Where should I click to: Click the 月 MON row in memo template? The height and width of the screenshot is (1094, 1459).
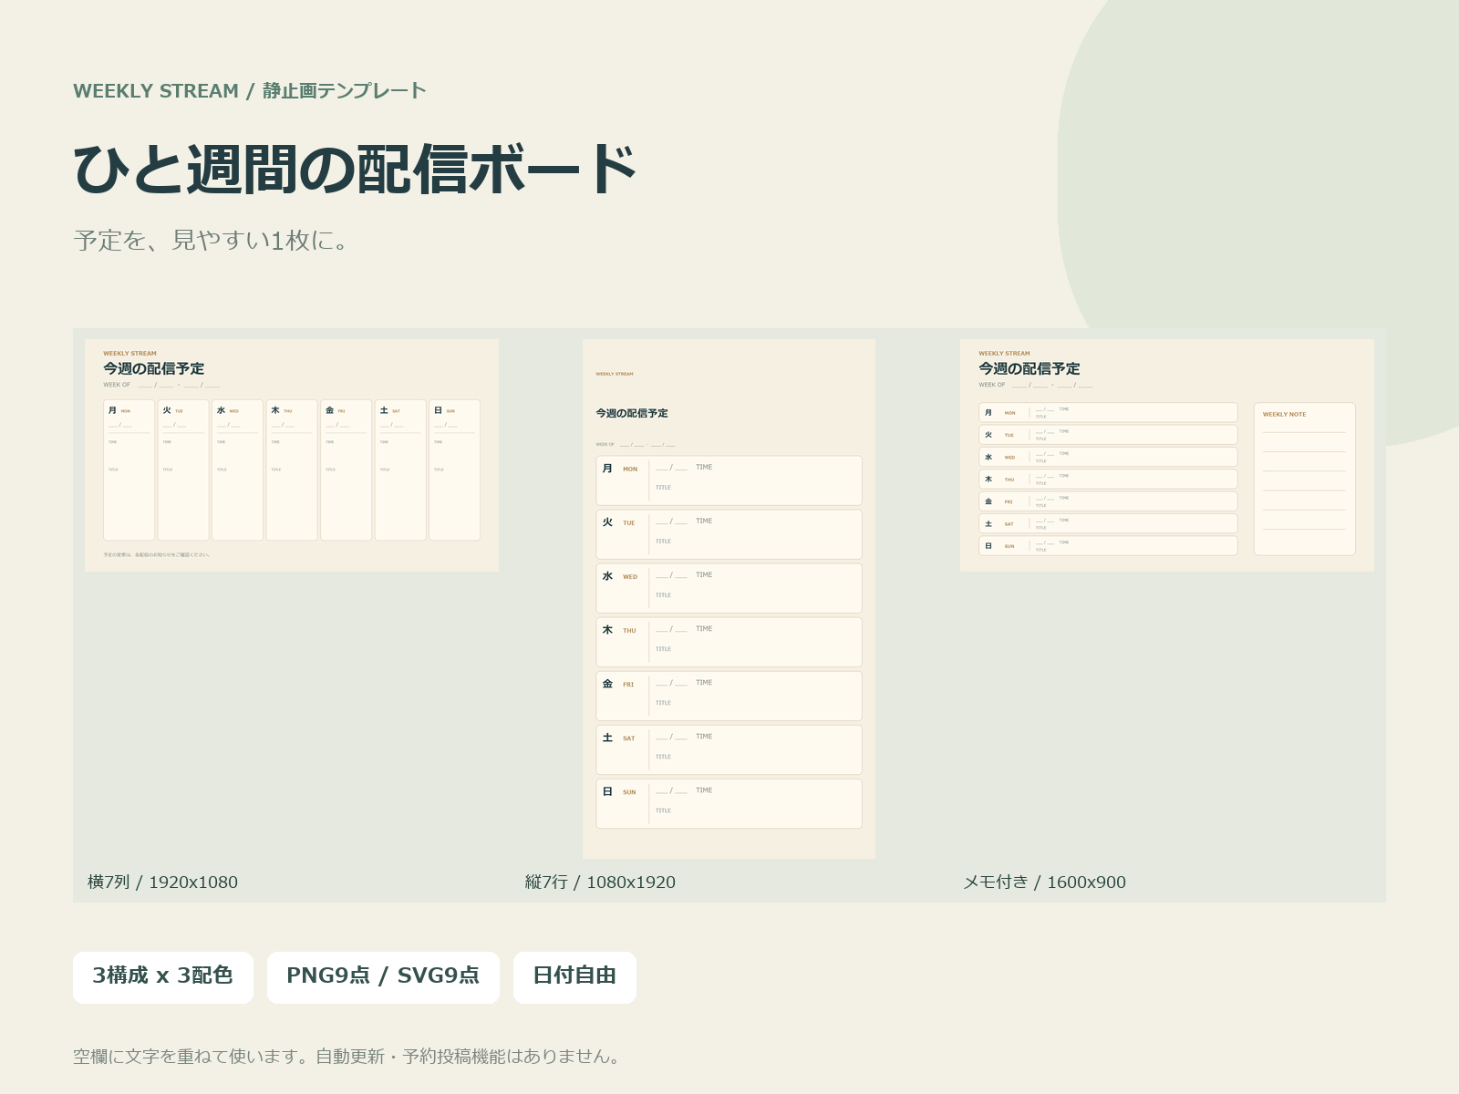pos(1108,412)
